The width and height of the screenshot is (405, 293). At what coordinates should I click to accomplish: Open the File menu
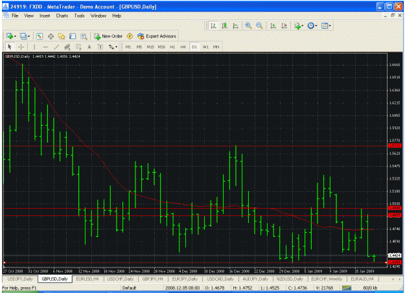(x=15, y=16)
